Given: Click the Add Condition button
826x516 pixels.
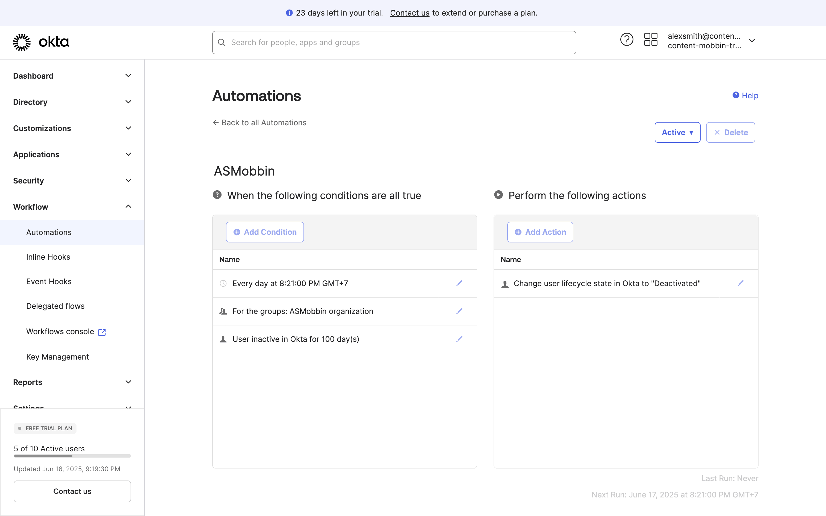Looking at the screenshot, I should [264, 232].
